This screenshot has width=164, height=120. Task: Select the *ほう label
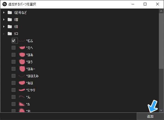[x=29, y=62]
